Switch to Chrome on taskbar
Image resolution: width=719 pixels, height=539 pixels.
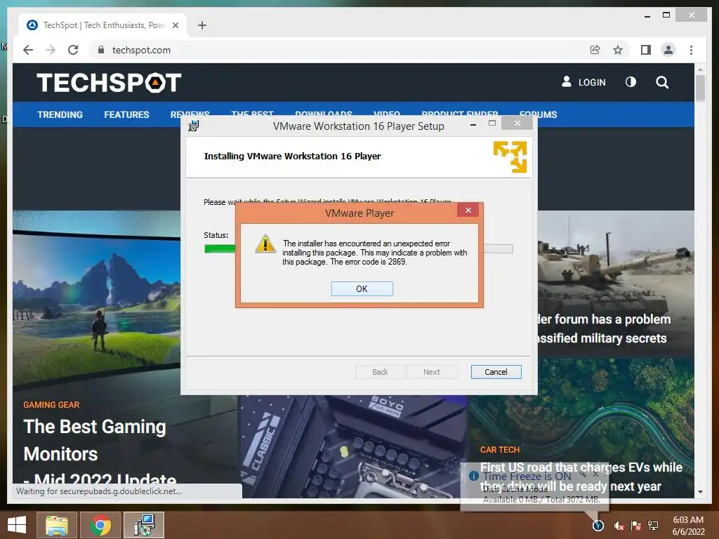(x=100, y=525)
